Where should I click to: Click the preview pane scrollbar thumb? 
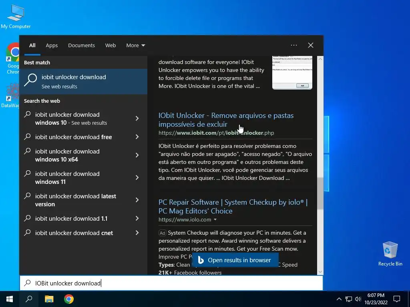(320, 193)
